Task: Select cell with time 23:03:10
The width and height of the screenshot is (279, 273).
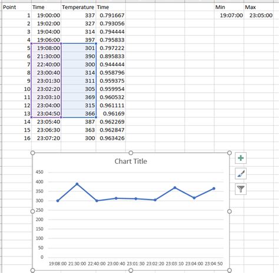Action: [x=46, y=97]
